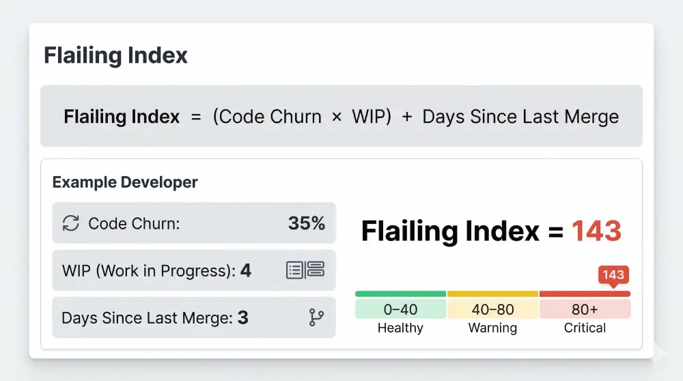Click the red 143 marker badge
683x381 pixels.
pos(613,275)
